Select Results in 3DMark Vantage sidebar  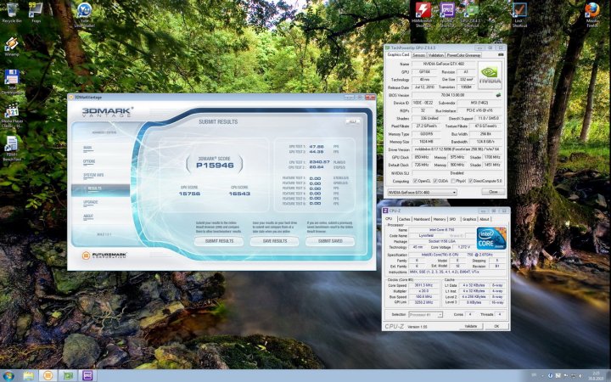100,188
